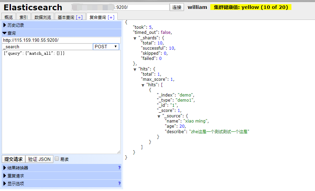
Task: Open help for 显示选项 question mark
Action: click(x=119, y=183)
